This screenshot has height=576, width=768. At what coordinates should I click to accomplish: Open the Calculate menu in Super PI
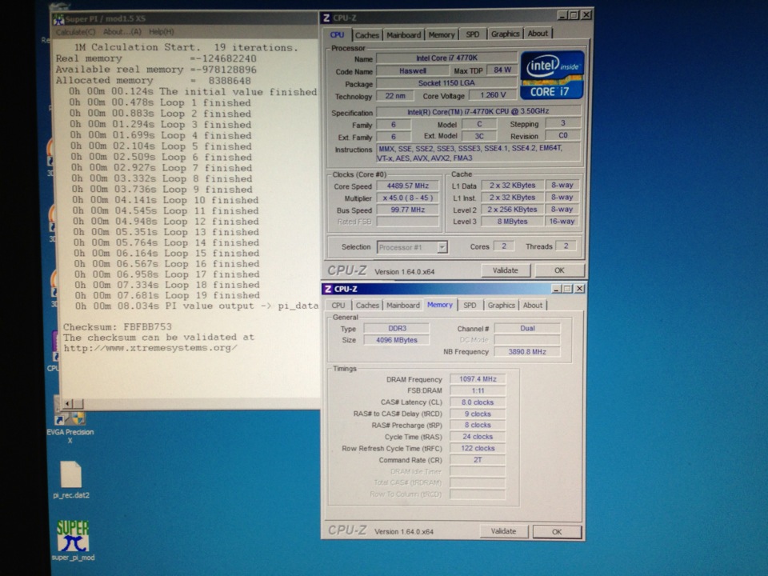click(x=75, y=32)
